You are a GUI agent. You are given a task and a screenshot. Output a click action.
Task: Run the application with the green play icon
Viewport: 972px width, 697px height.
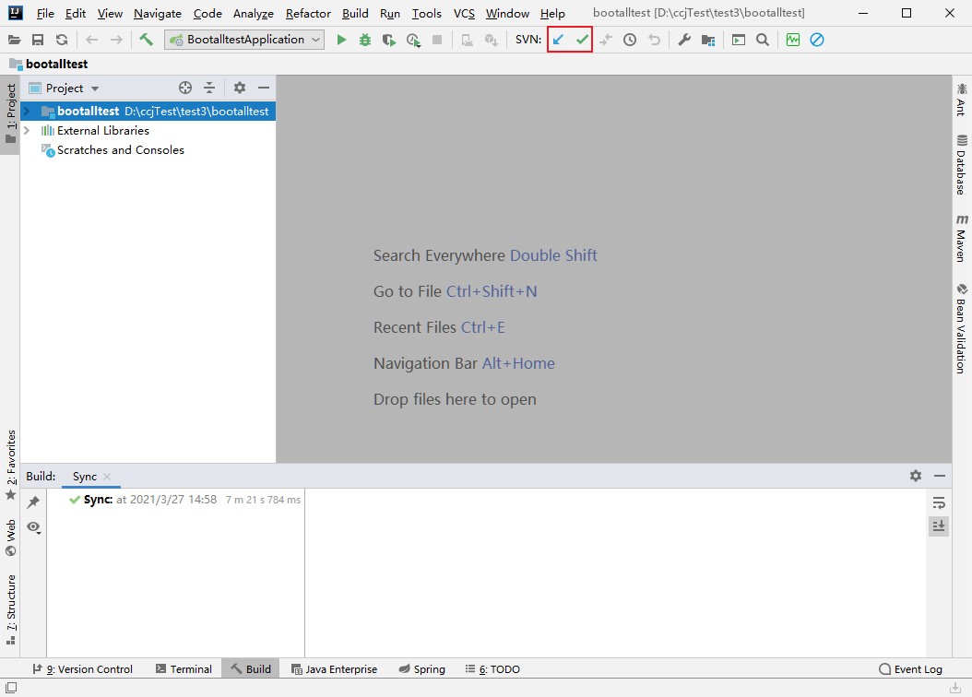(x=341, y=40)
